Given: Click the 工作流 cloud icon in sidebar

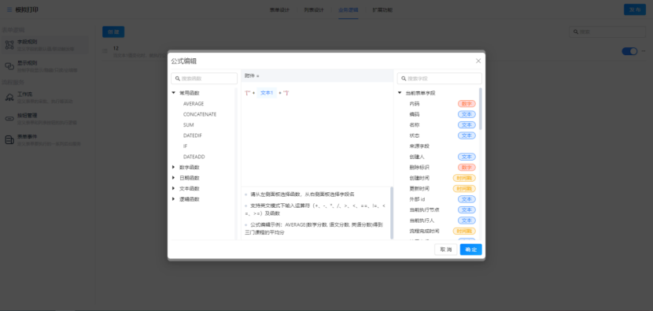Looking at the screenshot, I should [x=9, y=97].
